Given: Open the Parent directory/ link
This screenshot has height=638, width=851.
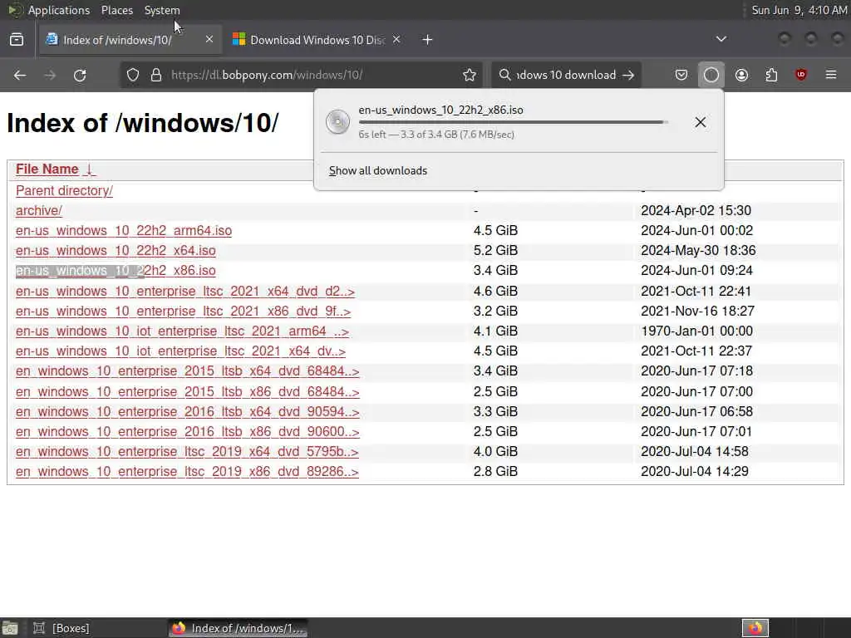Looking at the screenshot, I should click(x=64, y=191).
